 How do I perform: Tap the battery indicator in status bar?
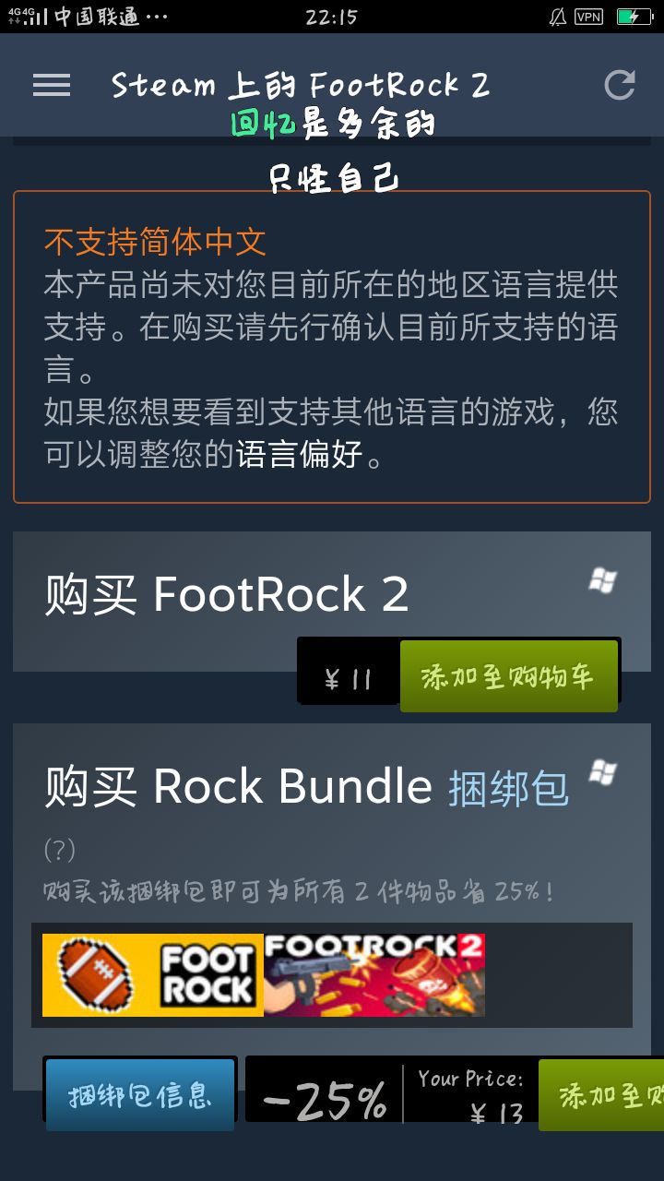[634, 17]
